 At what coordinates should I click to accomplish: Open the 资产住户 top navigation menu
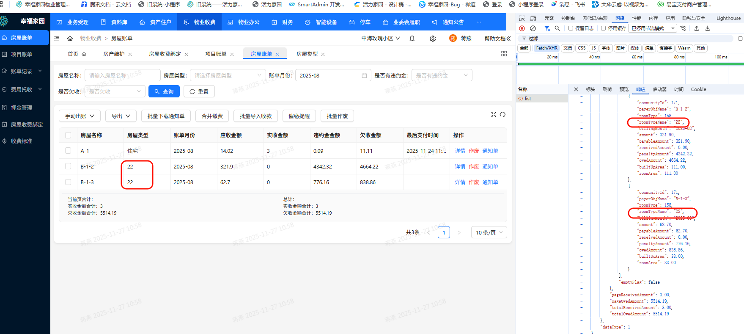coord(155,22)
